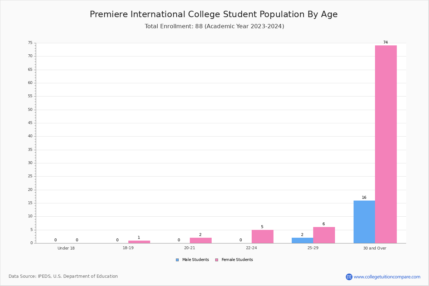Click the male bar for ages 25-29
429x286 pixels.
(302, 240)
